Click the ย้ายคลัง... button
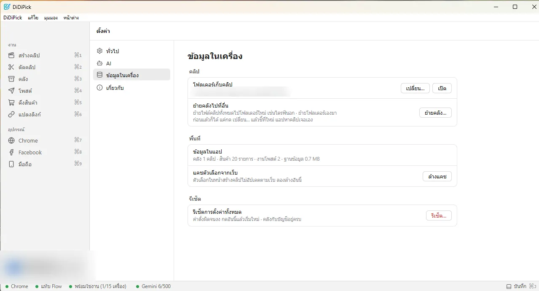The width and height of the screenshot is (539, 291). 435,113
